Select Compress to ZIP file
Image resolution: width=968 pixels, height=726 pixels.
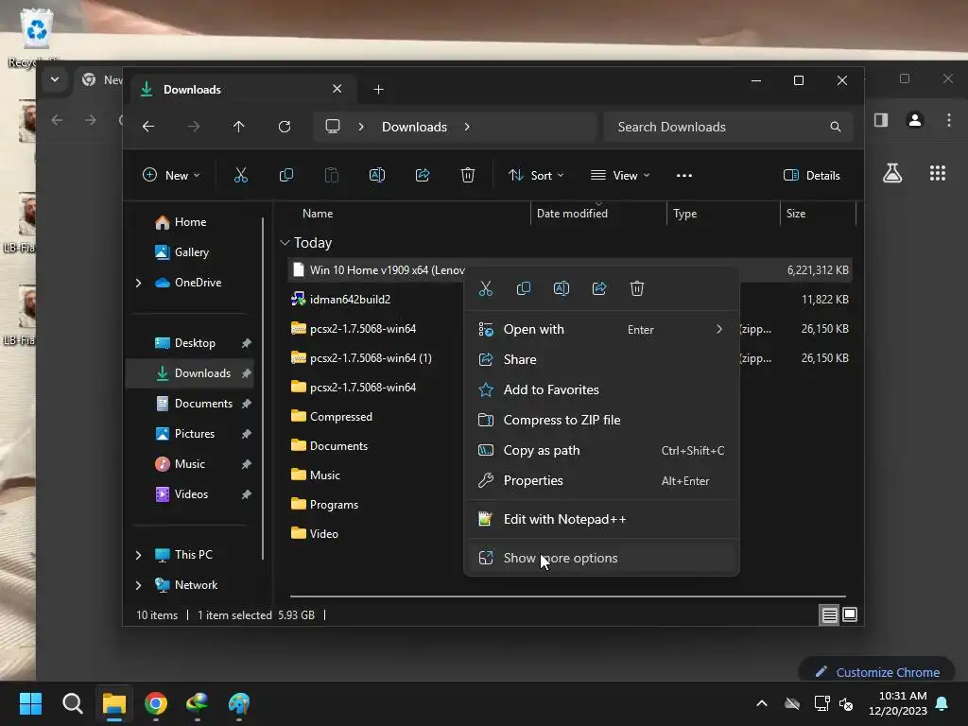(x=601, y=420)
